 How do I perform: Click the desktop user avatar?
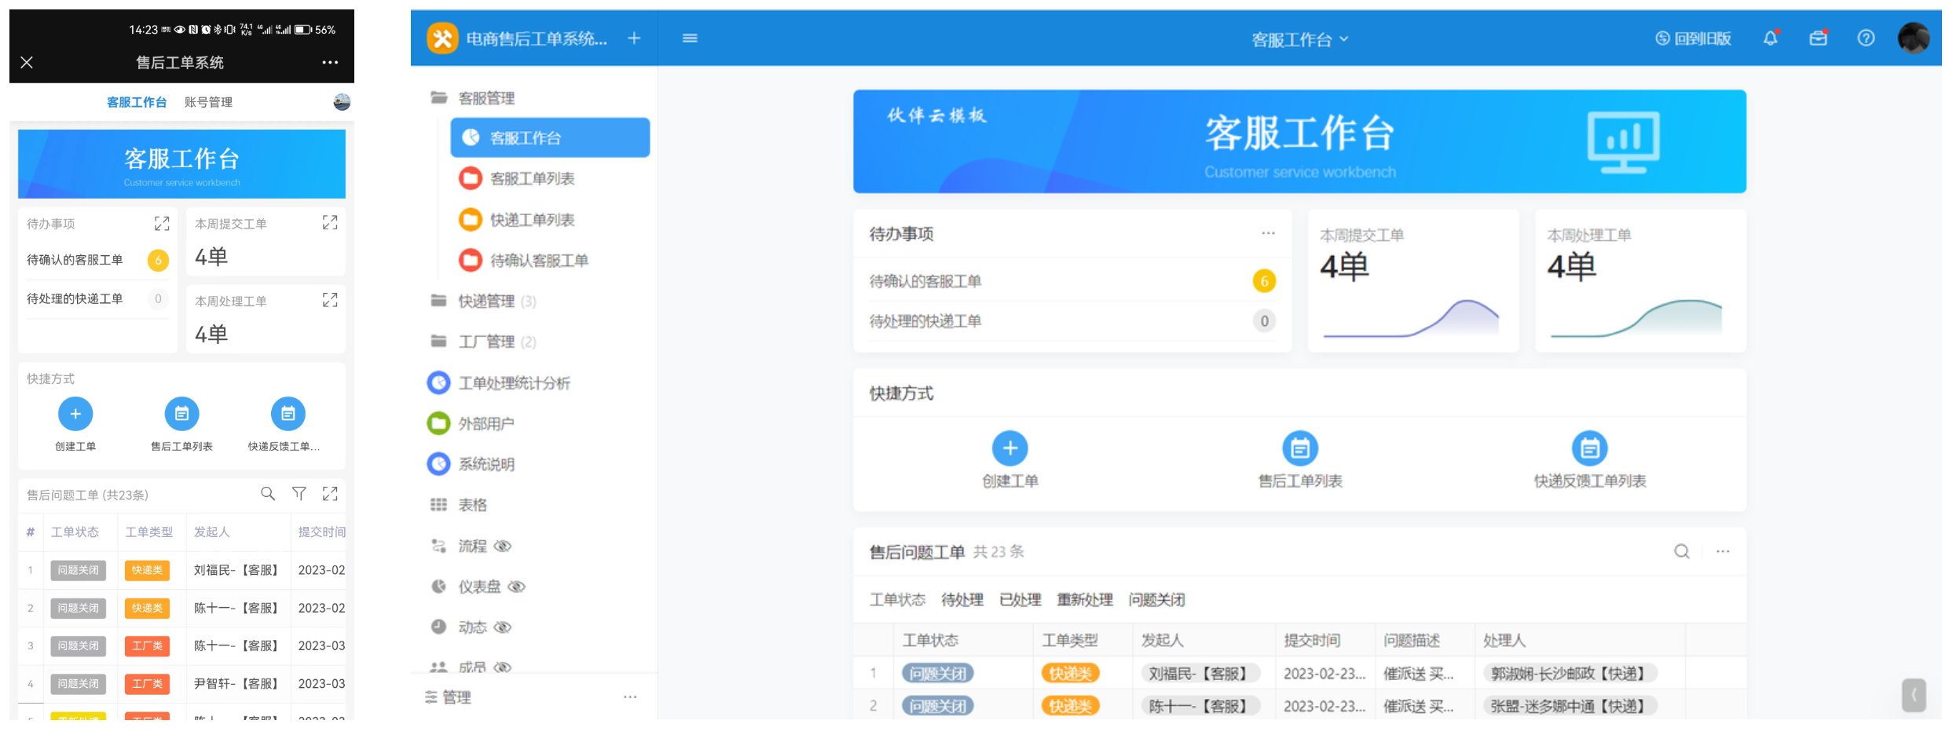pyautogui.click(x=1914, y=38)
